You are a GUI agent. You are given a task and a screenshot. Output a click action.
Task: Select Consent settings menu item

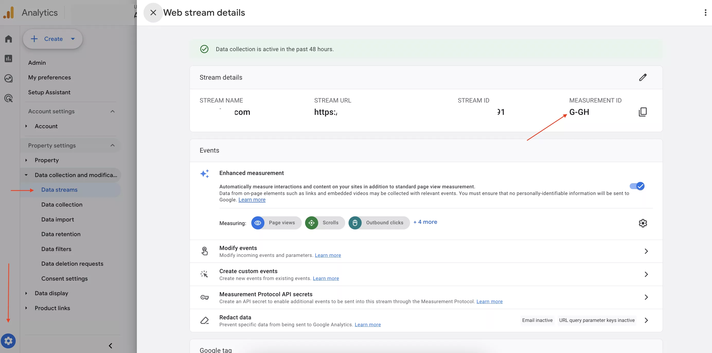[64, 278]
